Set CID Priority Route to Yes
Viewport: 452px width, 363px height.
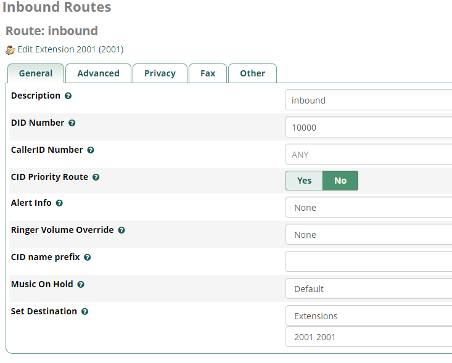pos(304,181)
